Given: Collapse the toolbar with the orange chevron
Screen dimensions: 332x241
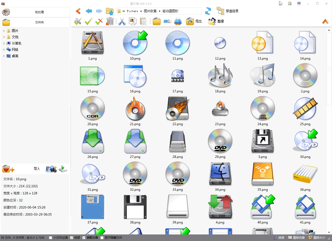Looking at the screenshot, I should (x=325, y=22).
